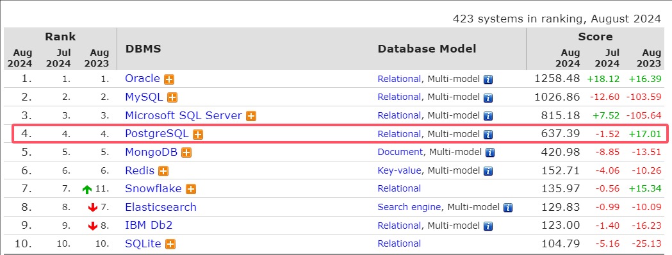Open the Key-value model link in Redis row
The image size is (672, 255).
400,170
